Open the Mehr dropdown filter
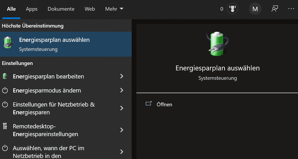298x159 pixels. click(x=114, y=9)
